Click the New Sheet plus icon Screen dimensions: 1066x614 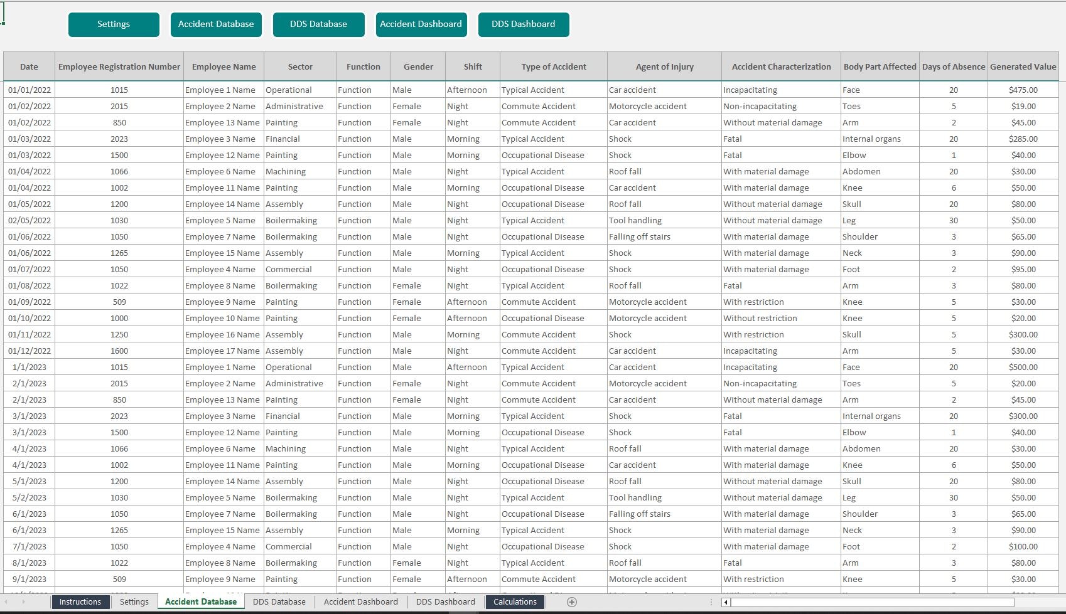(x=571, y=602)
